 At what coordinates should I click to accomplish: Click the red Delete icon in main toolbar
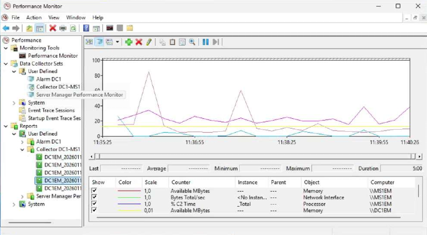click(x=52, y=28)
